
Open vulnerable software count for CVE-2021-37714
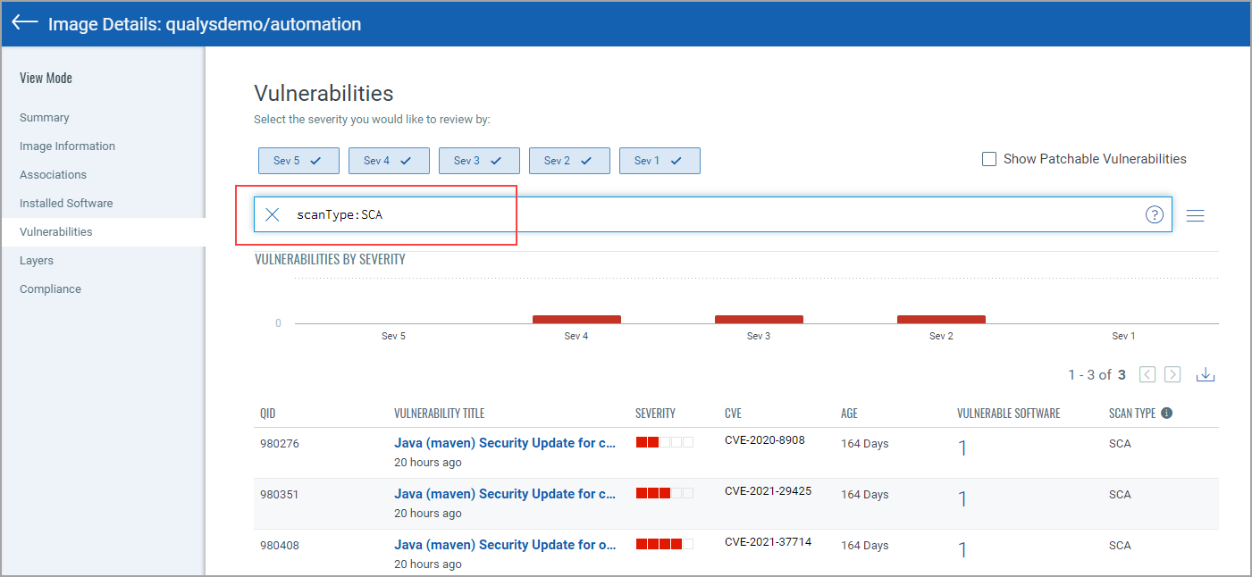coord(962,550)
